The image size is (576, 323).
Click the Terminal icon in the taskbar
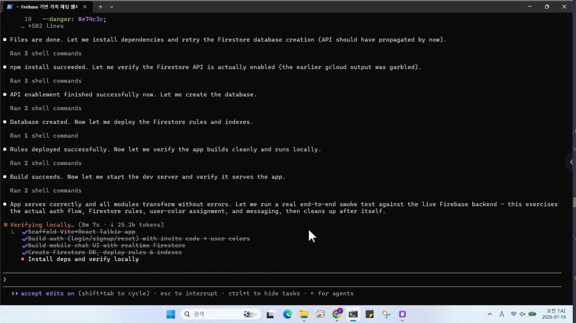pyautogui.click(x=353, y=314)
